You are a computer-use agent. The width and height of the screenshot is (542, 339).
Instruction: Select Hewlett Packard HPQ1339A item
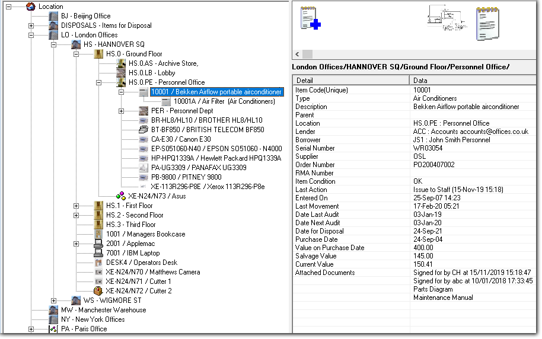point(216,158)
